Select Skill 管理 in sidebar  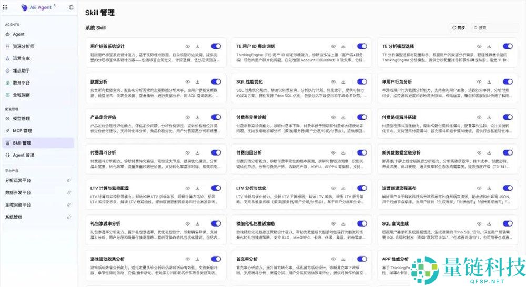click(x=38, y=143)
